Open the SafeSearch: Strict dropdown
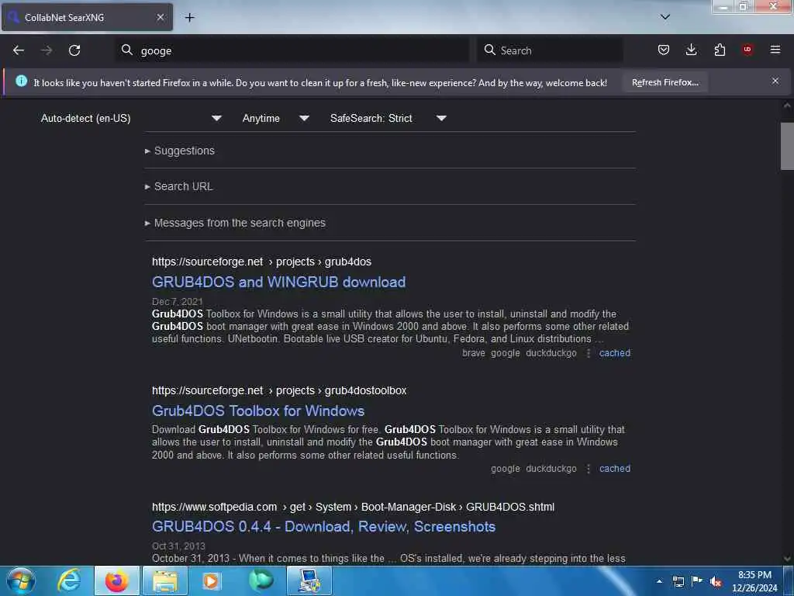The height and width of the screenshot is (596, 794). (x=388, y=118)
